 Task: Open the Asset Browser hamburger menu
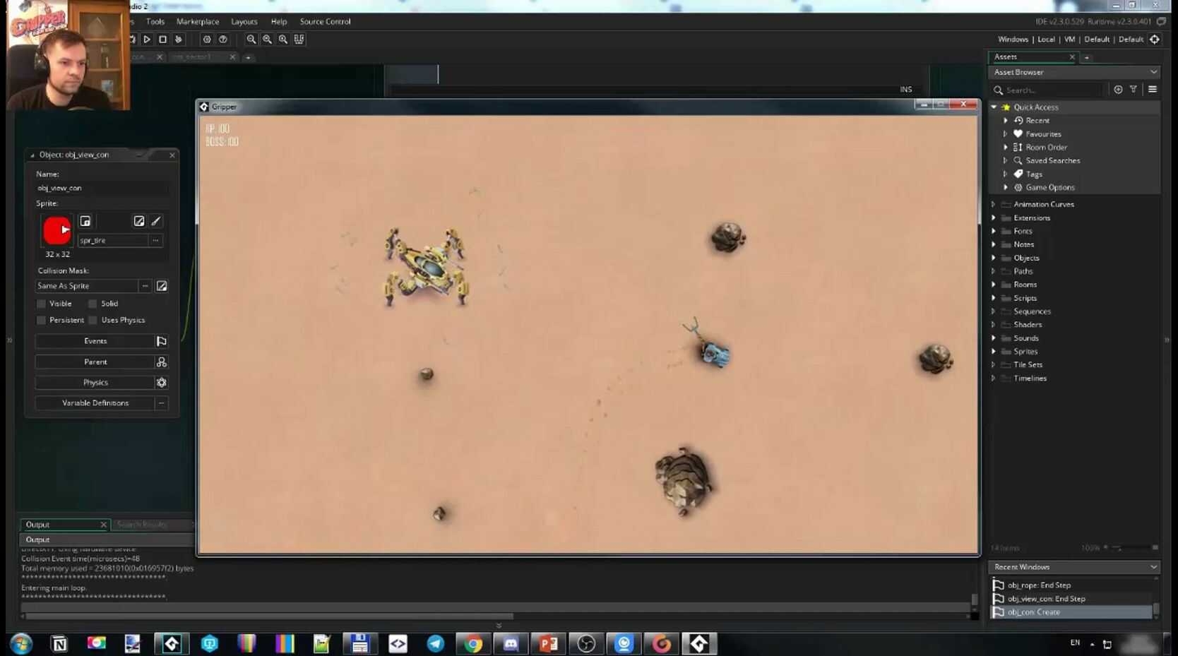[1153, 90]
